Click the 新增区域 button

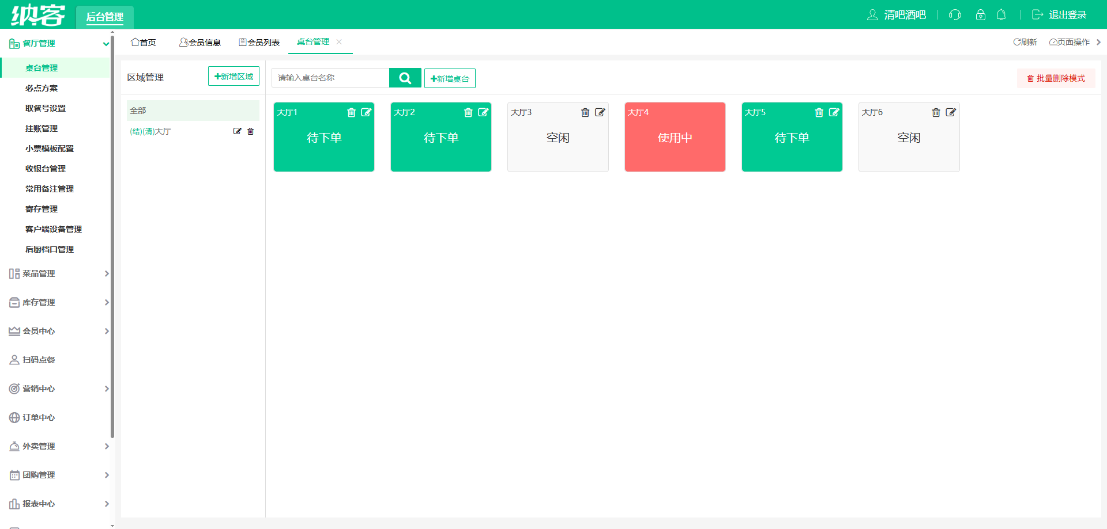click(x=234, y=76)
